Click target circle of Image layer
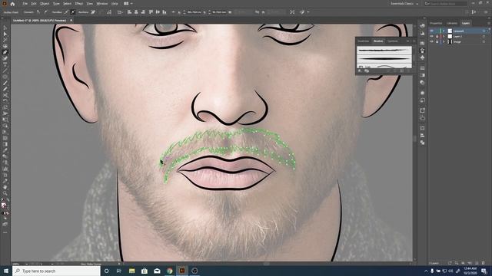The image size is (492, 276). point(484,41)
